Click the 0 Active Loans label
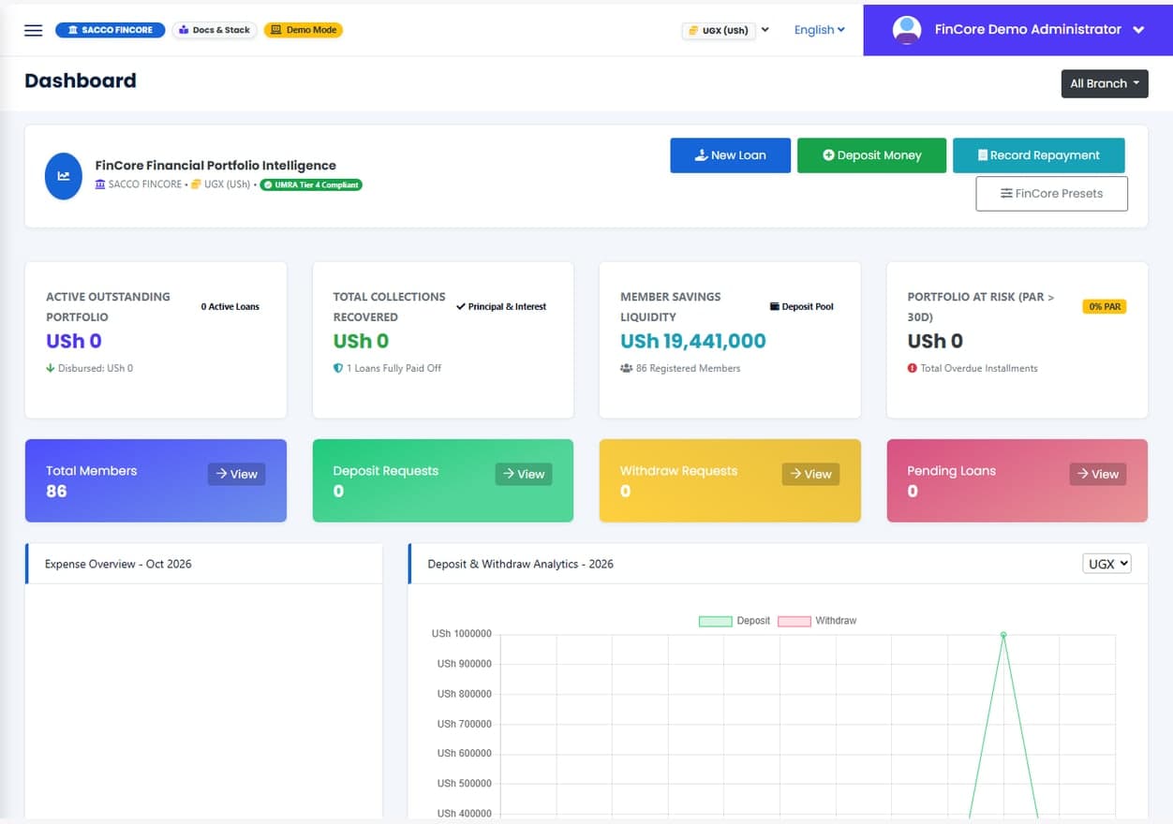The image size is (1173, 824). tap(230, 307)
